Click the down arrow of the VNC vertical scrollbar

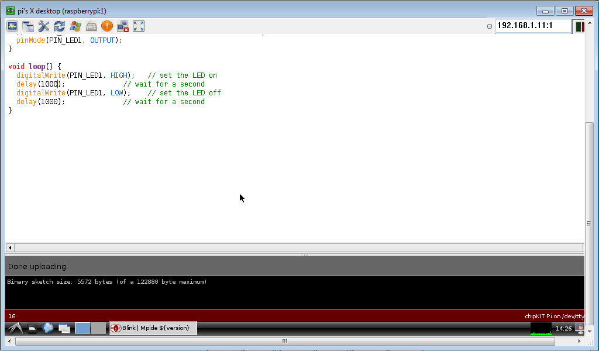590,332
